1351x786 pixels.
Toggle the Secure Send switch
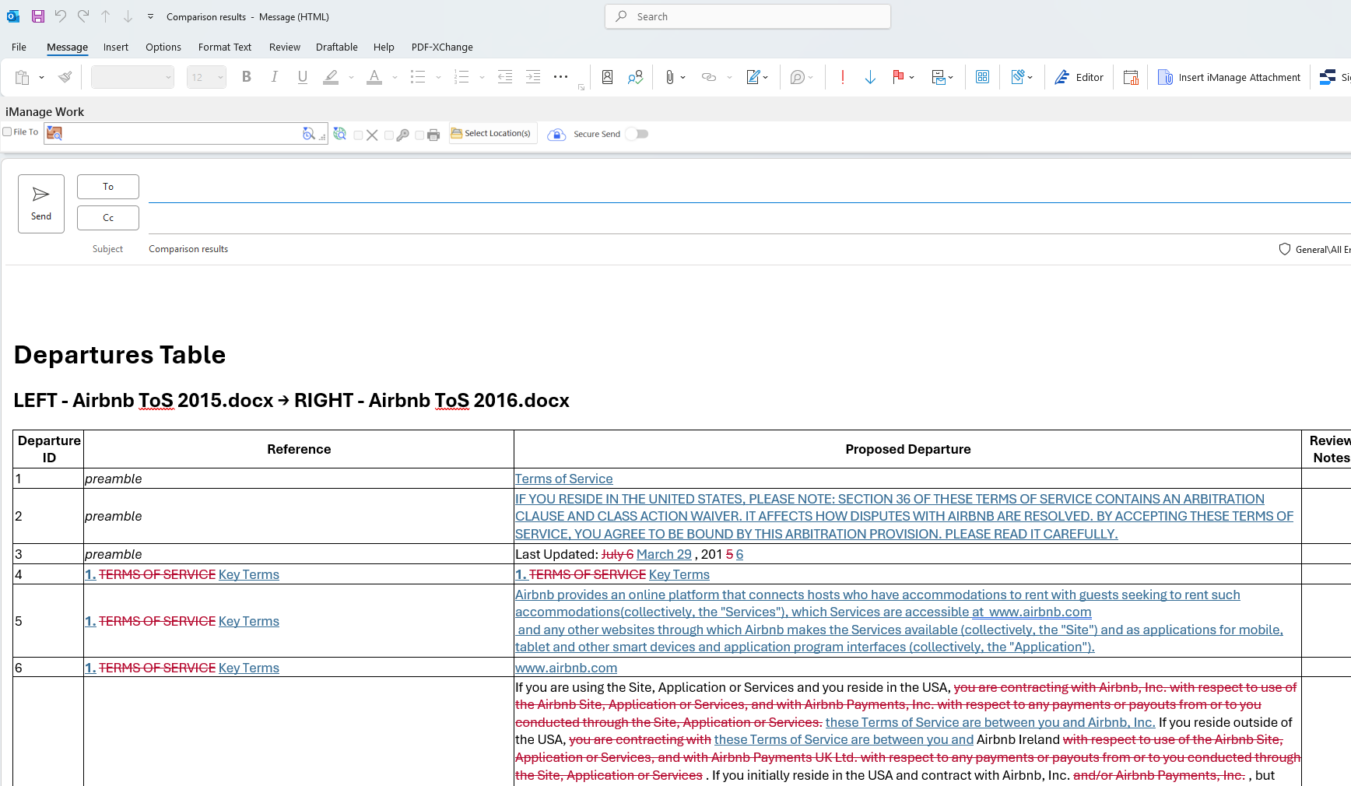(637, 134)
